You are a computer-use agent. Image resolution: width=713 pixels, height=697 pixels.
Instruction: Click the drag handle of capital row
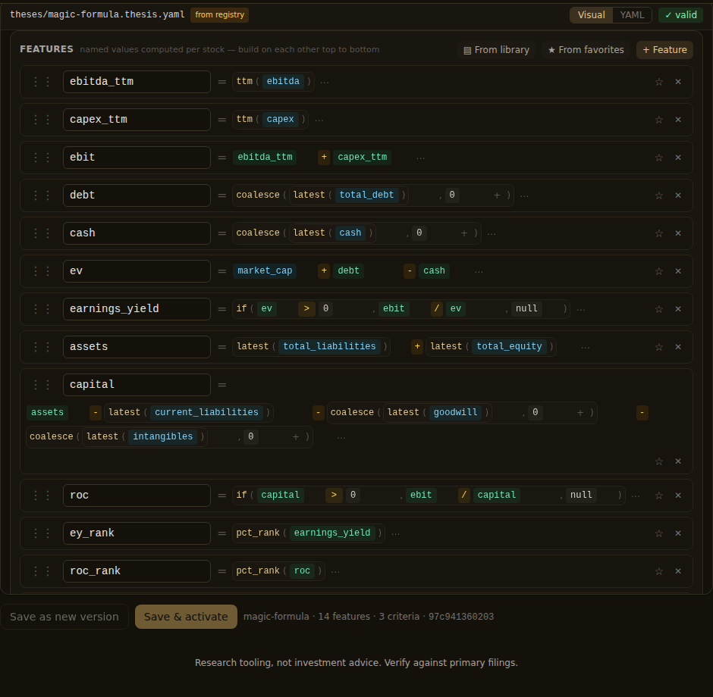tap(42, 385)
